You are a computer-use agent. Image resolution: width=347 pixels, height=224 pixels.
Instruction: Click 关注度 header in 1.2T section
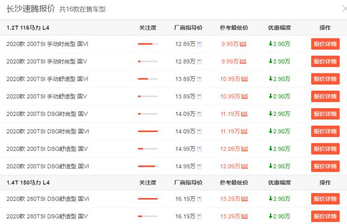[148, 28]
